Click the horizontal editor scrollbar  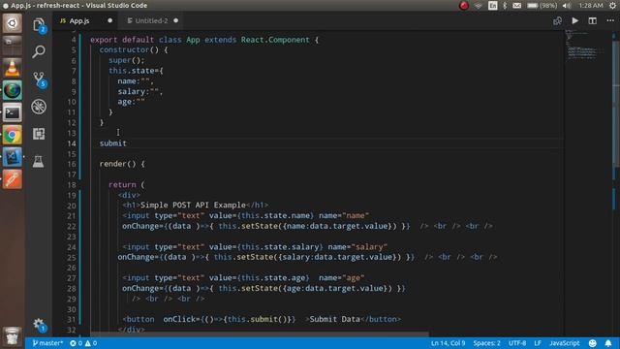pyautogui.click(x=260, y=334)
